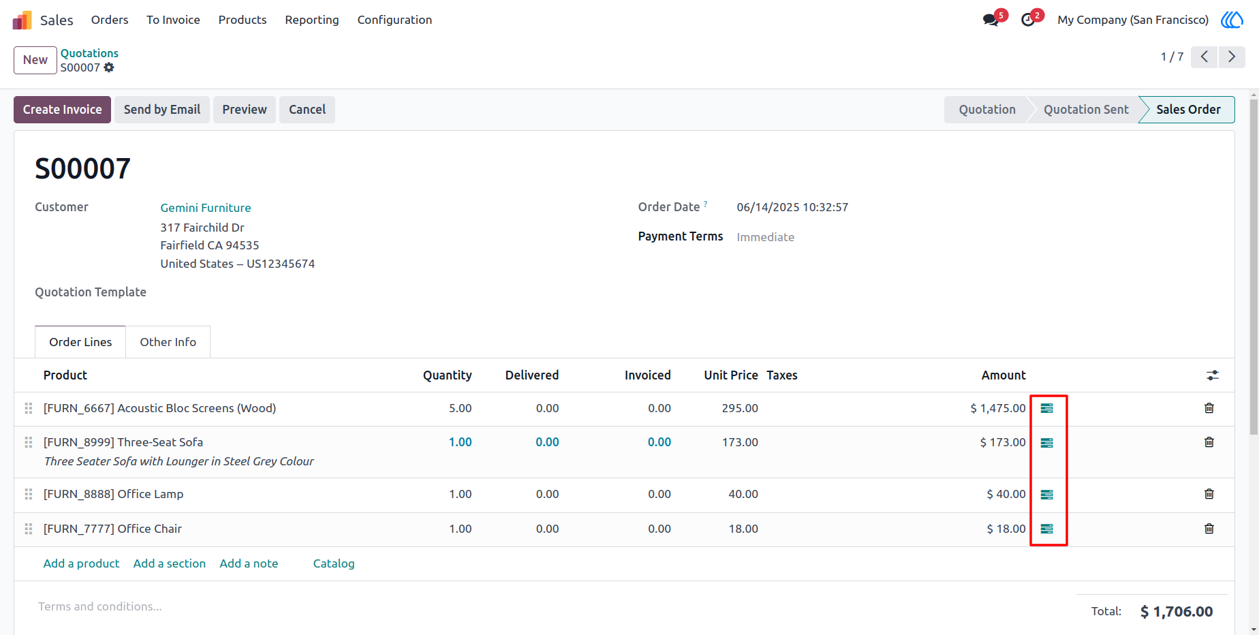Open the Configuration menu
The image size is (1259, 635).
pyautogui.click(x=394, y=20)
